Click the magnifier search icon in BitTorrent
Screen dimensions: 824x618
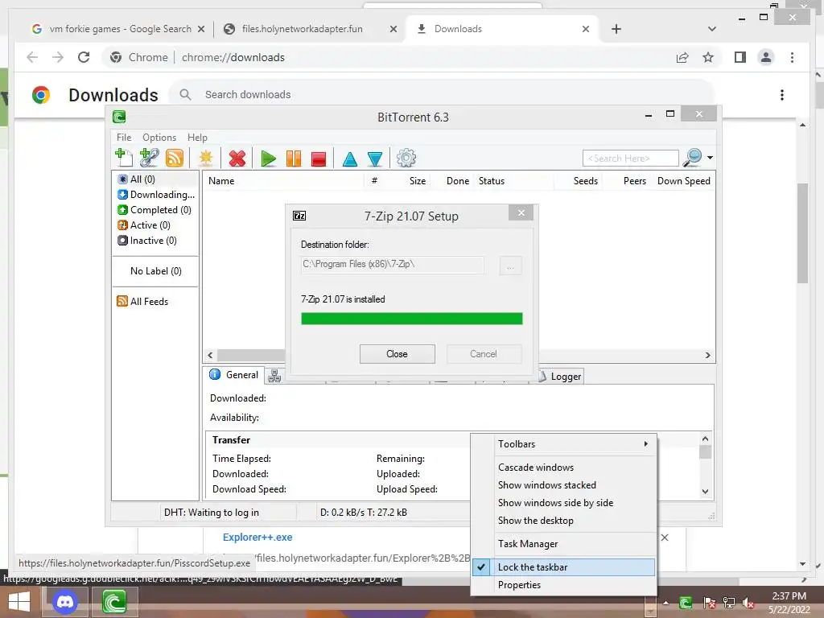pos(693,157)
